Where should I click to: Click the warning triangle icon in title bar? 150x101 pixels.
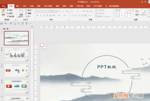(142, 2)
